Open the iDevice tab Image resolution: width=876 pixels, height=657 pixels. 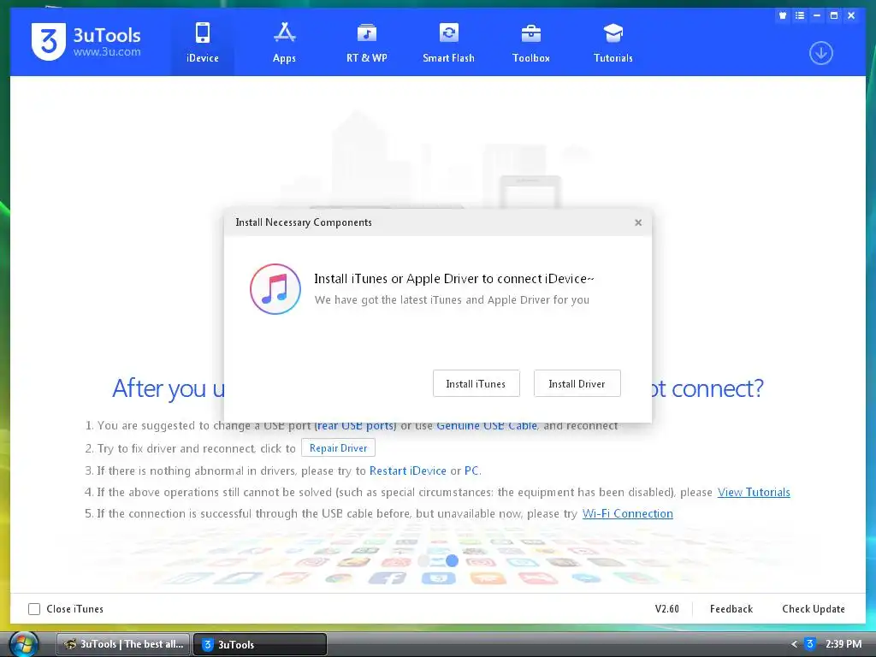pyautogui.click(x=202, y=43)
